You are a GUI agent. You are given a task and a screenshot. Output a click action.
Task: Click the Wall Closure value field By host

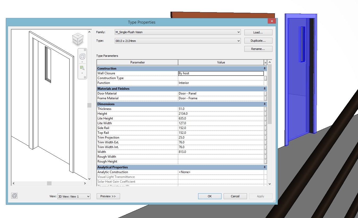pos(221,73)
